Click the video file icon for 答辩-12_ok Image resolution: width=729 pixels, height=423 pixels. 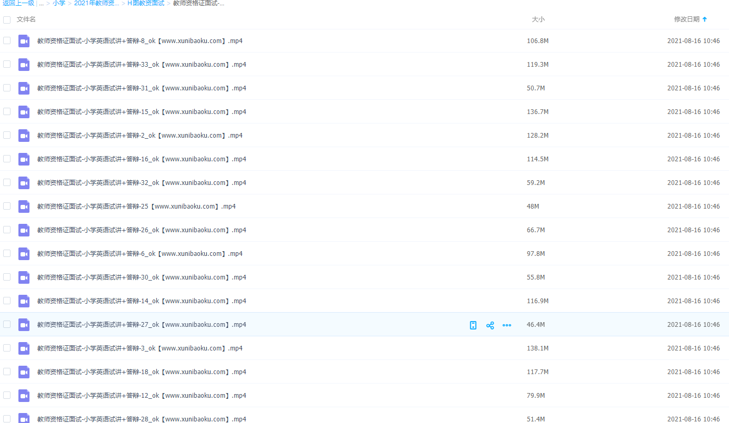24,396
